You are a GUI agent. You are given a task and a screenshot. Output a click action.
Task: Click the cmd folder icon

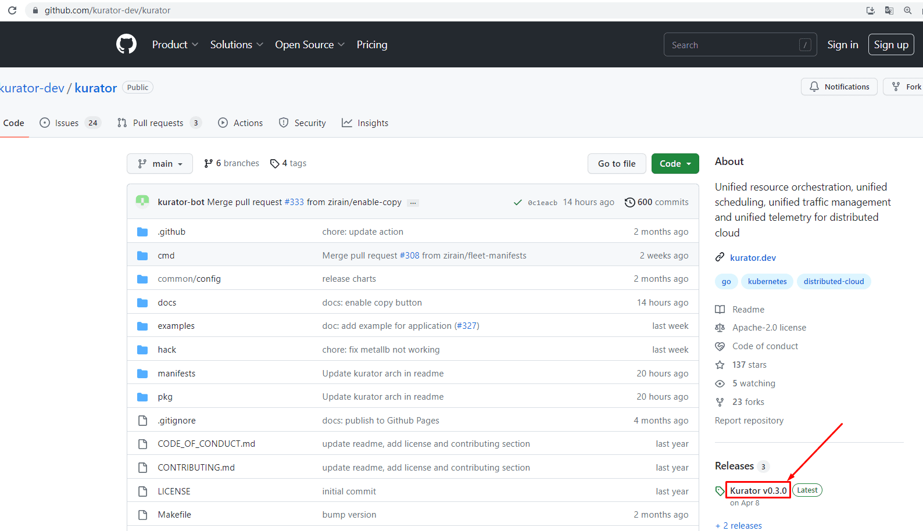click(142, 256)
